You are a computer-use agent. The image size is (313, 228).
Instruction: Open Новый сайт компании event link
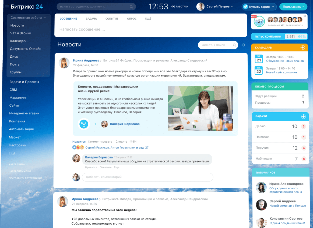coord(282,73)
